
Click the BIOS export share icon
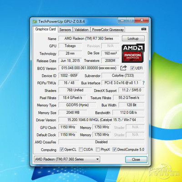pyautogui.click(x=123, y=68)
